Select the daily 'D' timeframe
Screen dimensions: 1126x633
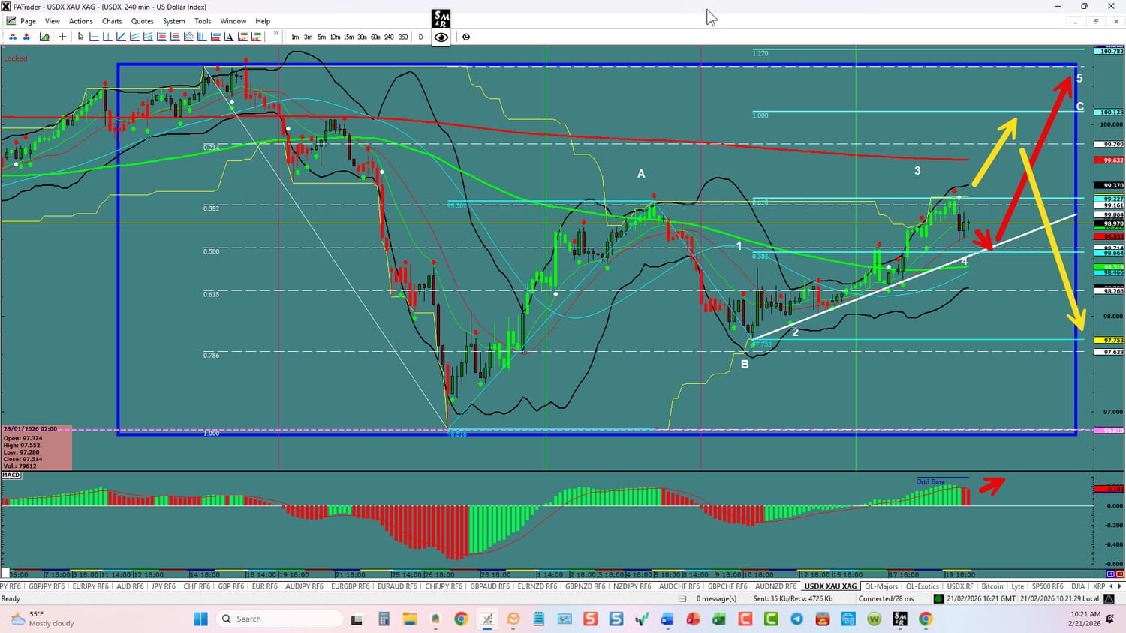(x=420, y=37)
